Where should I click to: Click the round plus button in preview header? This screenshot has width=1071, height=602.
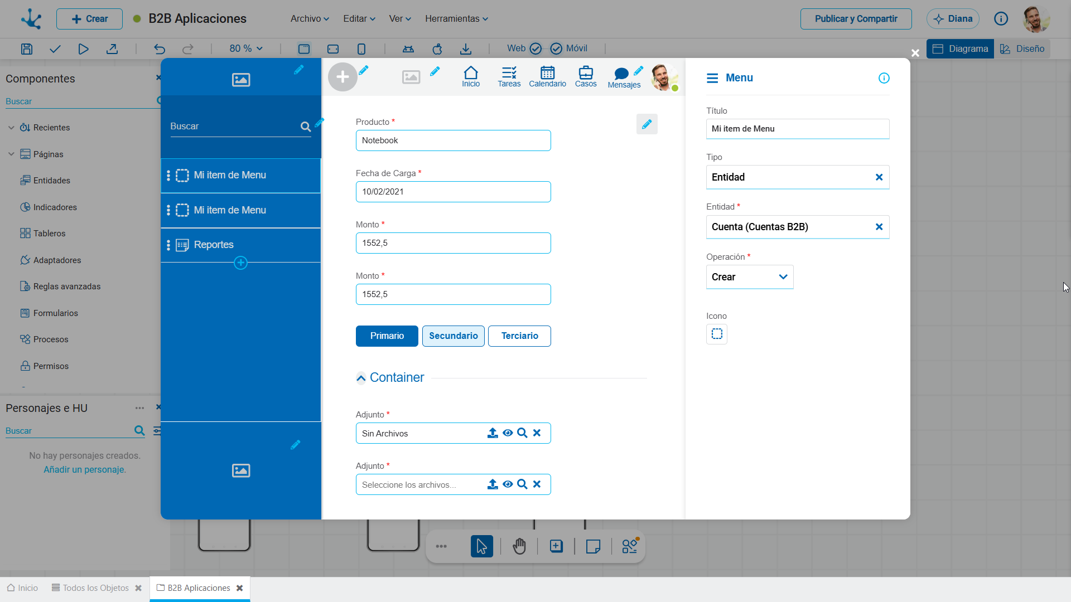[x=342, y=77]
